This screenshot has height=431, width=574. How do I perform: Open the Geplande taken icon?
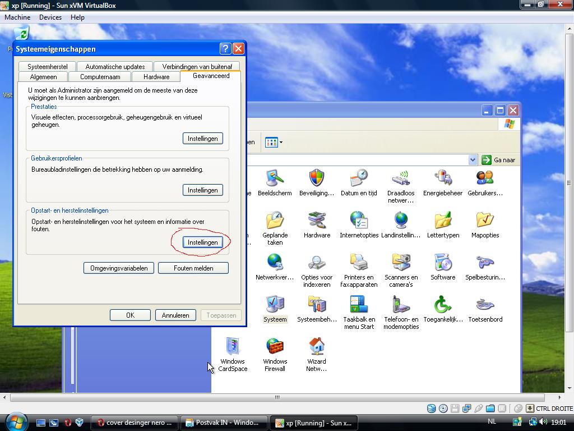pyautogui.click(x=275, y=222)
